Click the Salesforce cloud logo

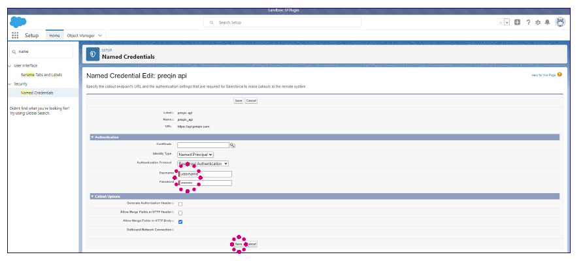[x=18, y=22]
